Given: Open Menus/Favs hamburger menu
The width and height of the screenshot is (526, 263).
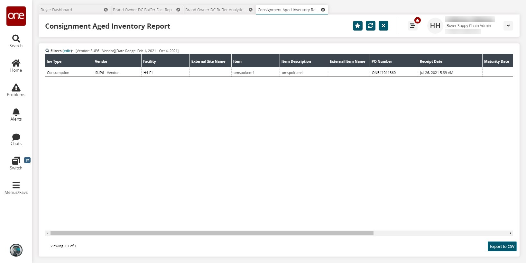Looking at the screenshot, I should (x=16, y=188).
